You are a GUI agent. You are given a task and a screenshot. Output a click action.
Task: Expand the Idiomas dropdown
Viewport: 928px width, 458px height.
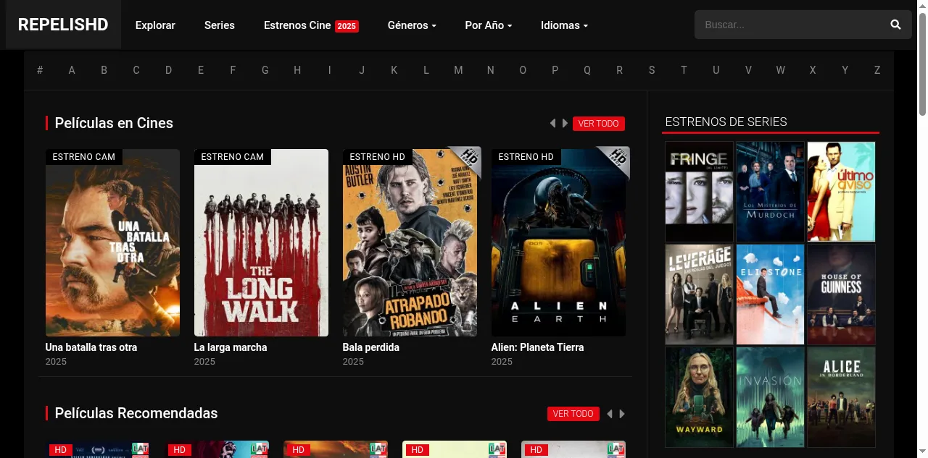(564, 25)
